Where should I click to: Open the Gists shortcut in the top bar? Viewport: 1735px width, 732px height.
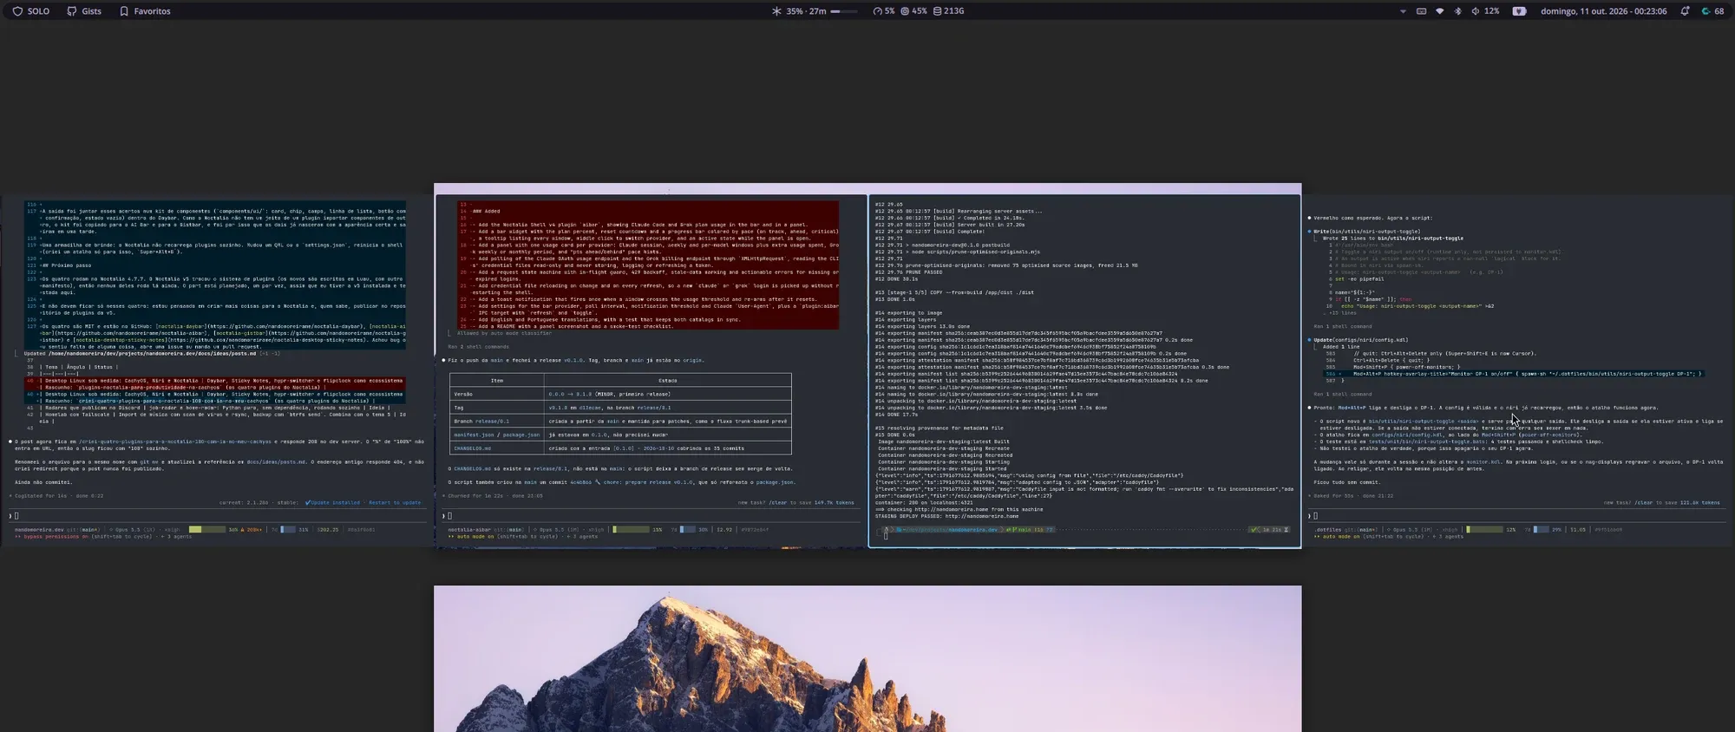click(x=84, y=11)
